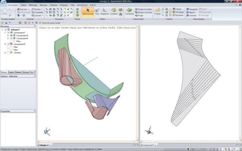Click Diviser le solide button

[x=145, y=9]
